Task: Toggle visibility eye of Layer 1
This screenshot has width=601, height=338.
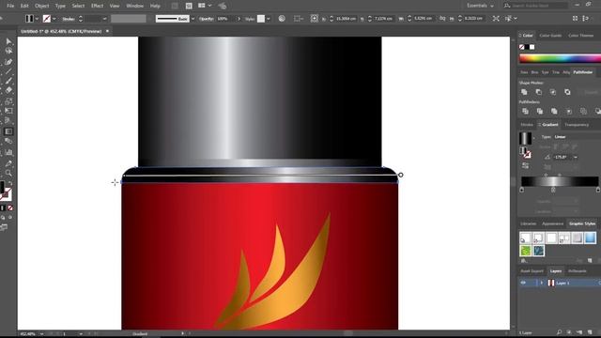Action: click(523, 283)
